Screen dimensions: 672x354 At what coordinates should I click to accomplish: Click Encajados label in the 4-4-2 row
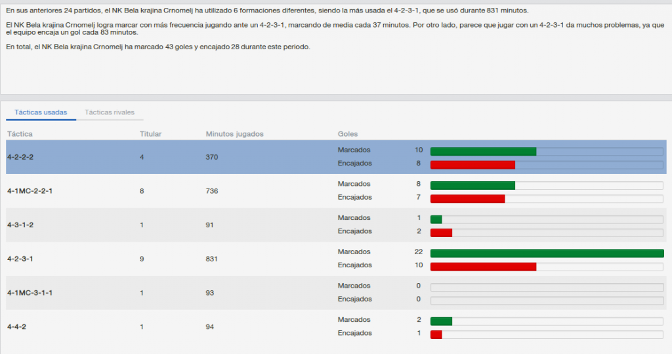(x=354, y=333)
